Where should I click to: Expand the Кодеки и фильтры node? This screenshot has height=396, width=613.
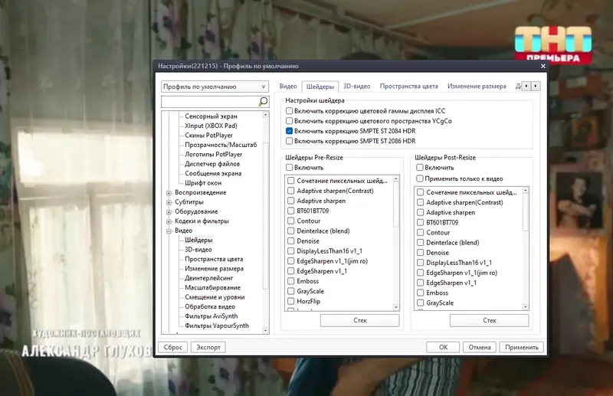click(169, 221)
